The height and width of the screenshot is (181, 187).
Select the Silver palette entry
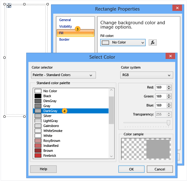tap(71, 116)
